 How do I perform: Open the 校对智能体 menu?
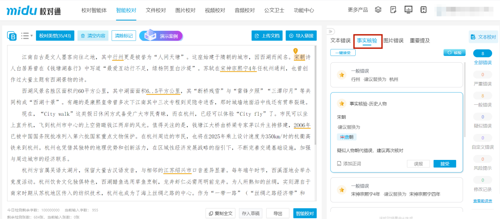(94, 10)
